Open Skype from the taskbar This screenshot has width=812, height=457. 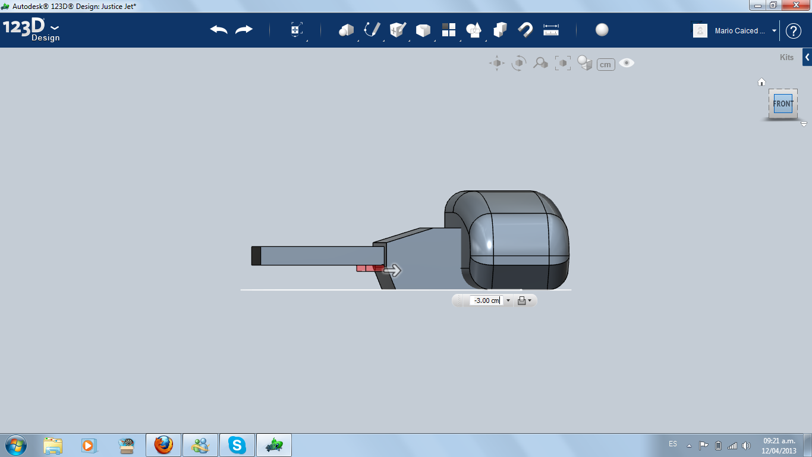237,445
